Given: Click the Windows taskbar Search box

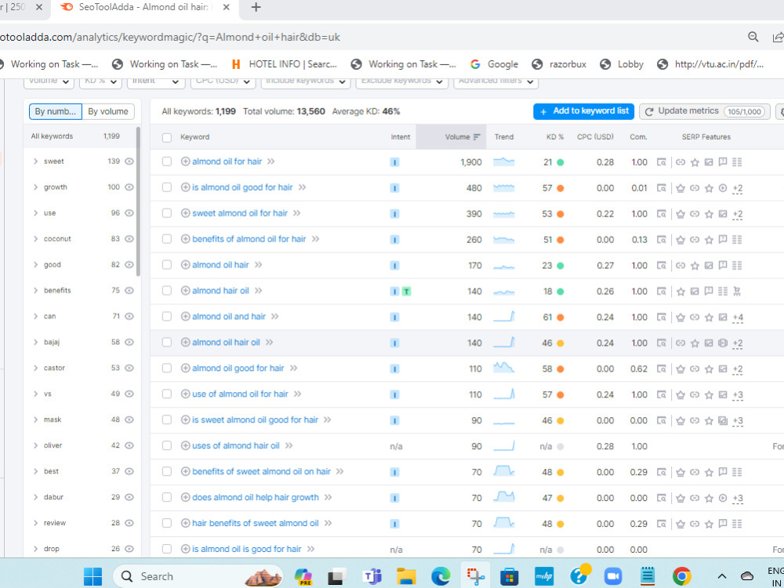Looking at the screenshot, I should [198, 576].
